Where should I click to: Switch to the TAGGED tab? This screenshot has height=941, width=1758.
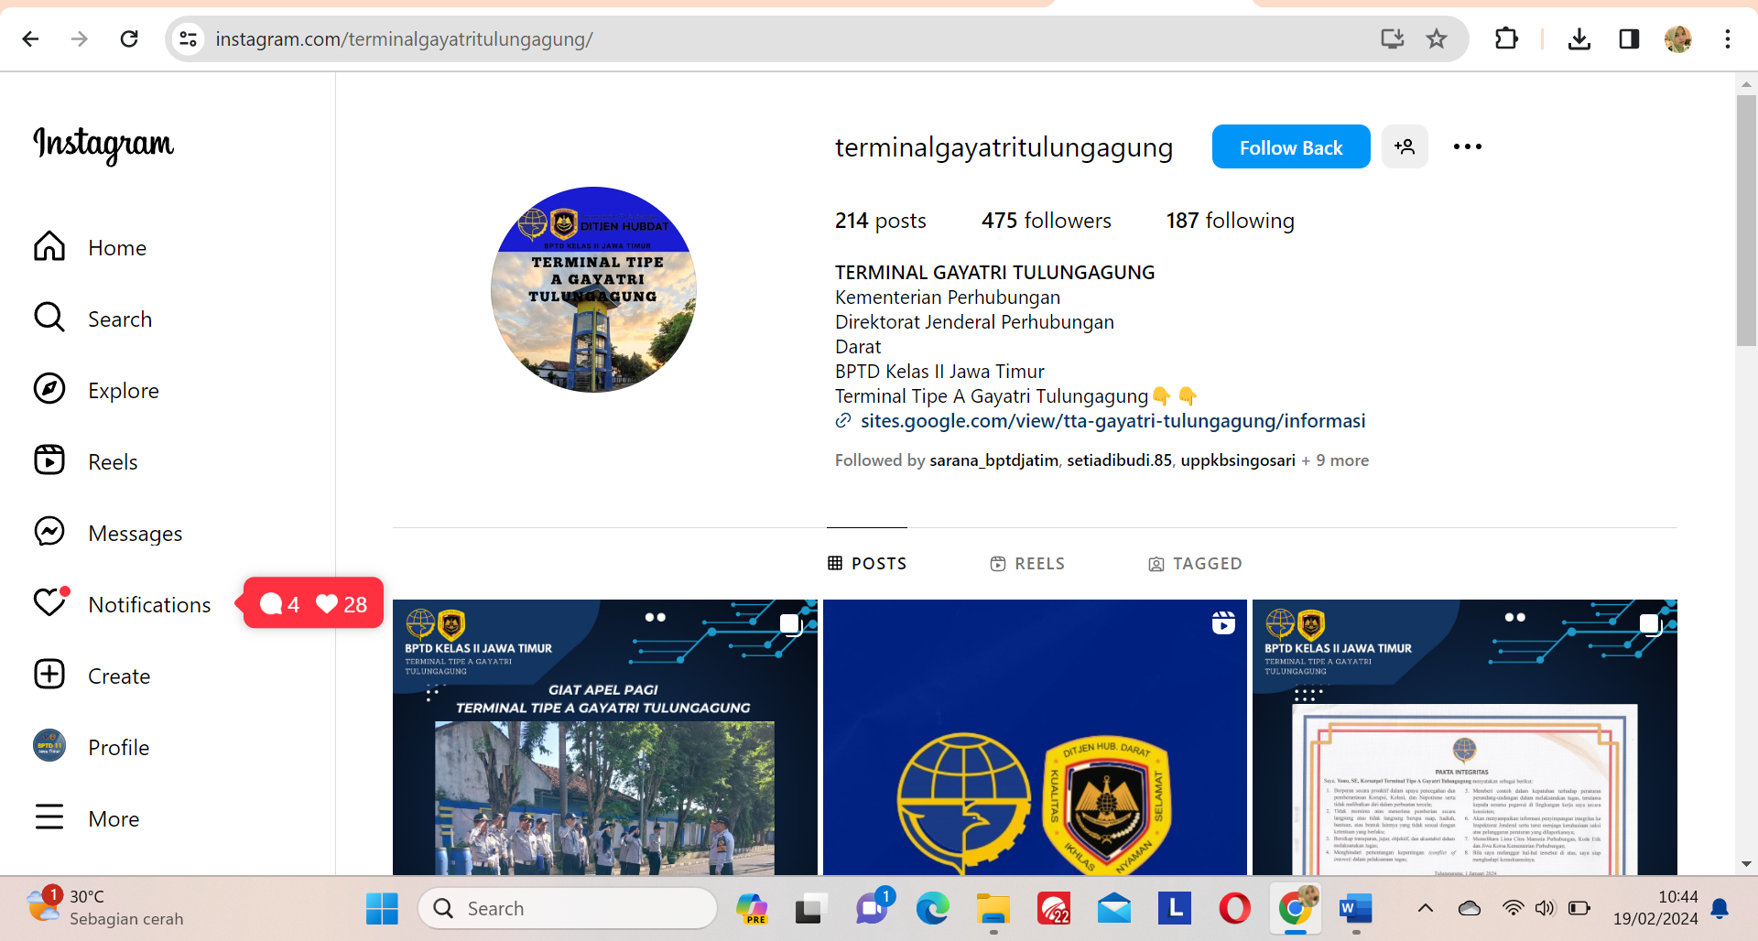1195,564
